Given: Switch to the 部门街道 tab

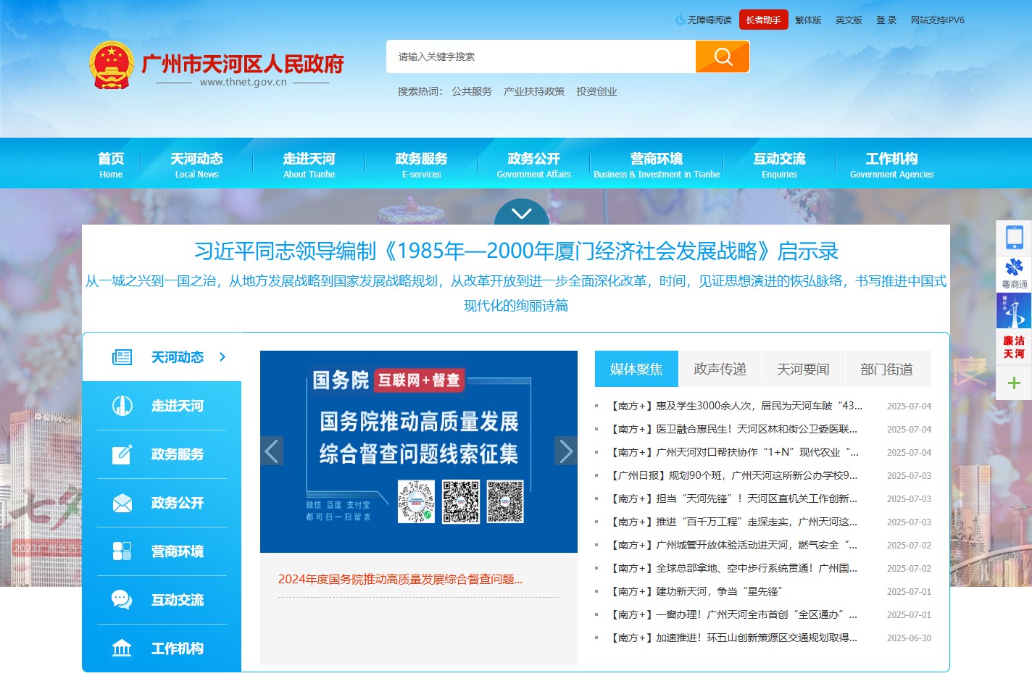Looking at the screenshot, I should tap(886, 369).
